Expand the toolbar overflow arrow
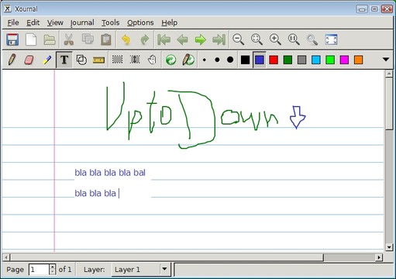 coord(386,60)
